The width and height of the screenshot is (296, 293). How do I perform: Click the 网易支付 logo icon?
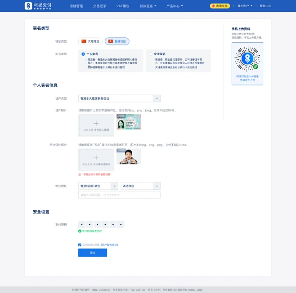(x=29, y=6)
